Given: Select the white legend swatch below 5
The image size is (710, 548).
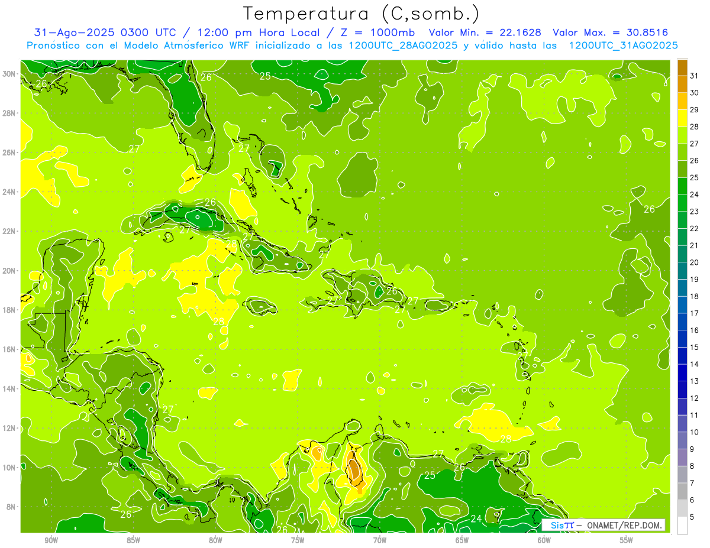Looking at the screenshot, I should (682, 526).
